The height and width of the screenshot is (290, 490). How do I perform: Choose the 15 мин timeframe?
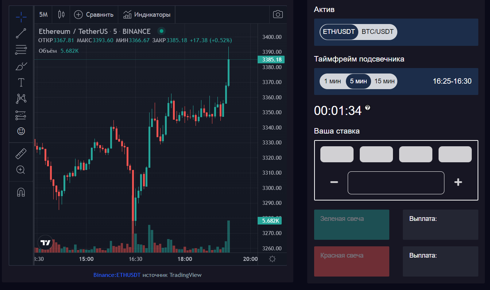[385, 81]
